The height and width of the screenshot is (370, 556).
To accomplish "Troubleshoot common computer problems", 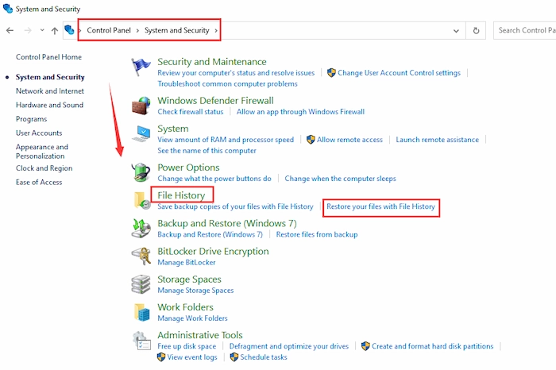I will click(x=228, y=83).
